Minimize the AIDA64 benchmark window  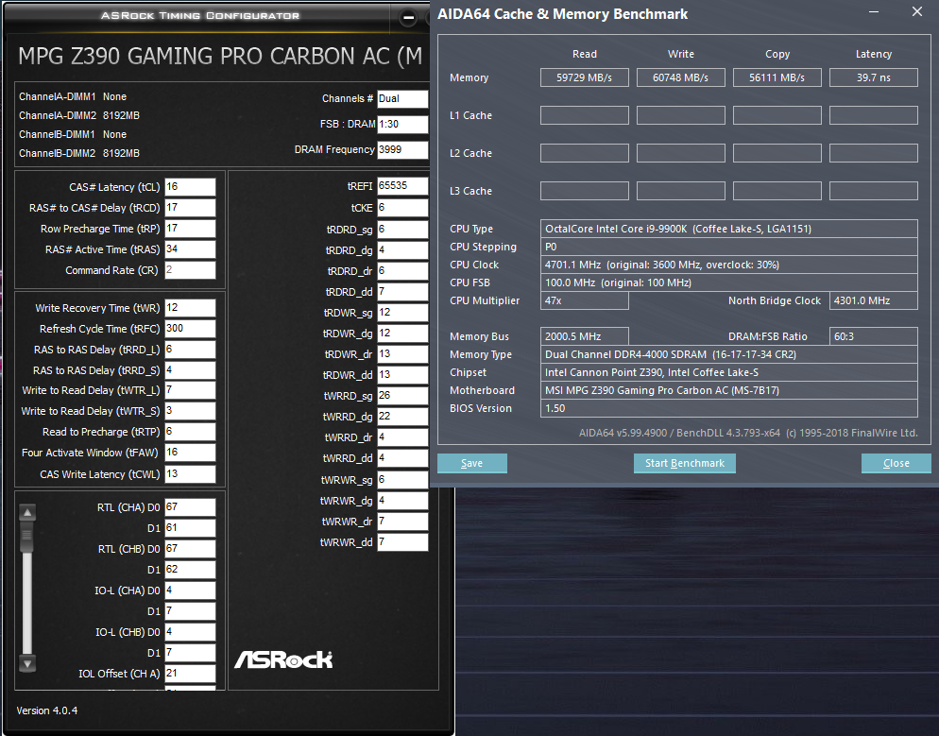[x=874, y=12]
